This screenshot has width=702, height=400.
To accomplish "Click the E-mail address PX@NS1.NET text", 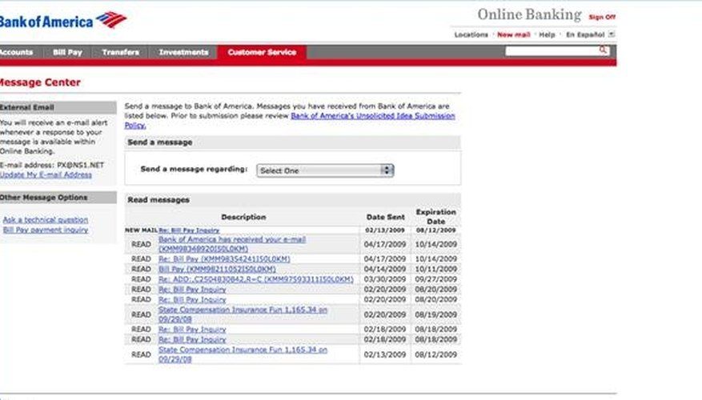I will point(52,165).
